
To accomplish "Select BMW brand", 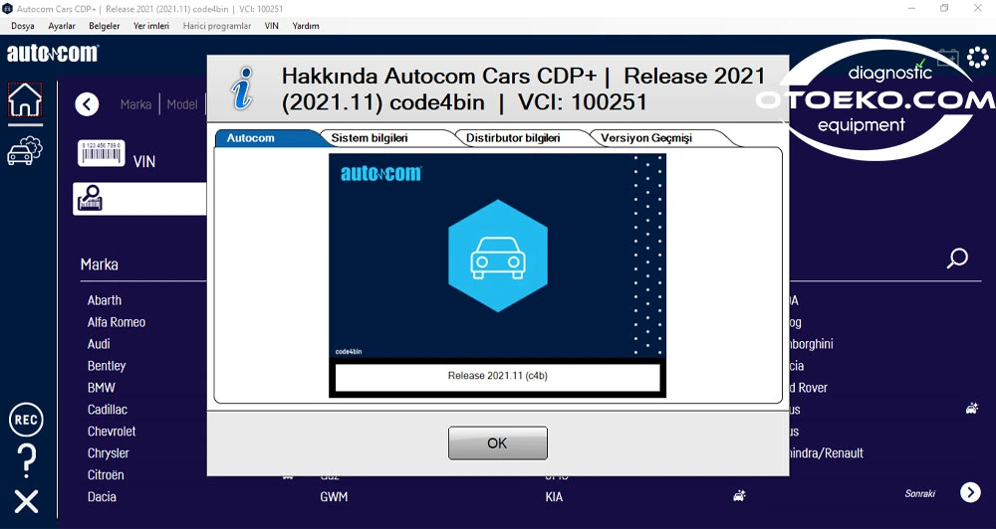I will [x=101, y=388].
